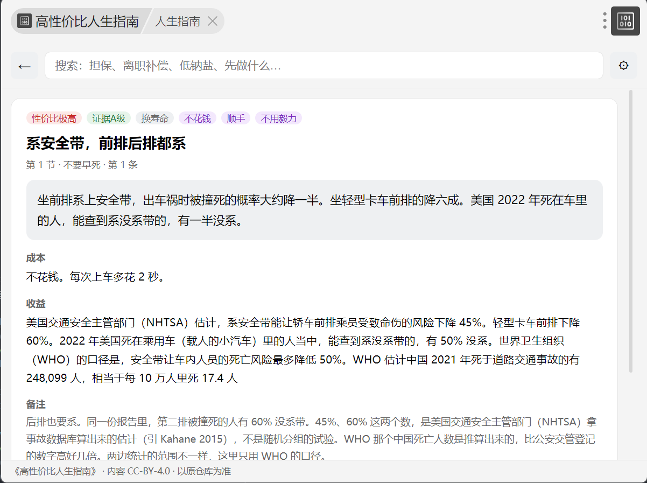Screen dimensions: 647x483
Task: Click the grey summary box about 坐前排系上安全带
Action: point(314,210)
